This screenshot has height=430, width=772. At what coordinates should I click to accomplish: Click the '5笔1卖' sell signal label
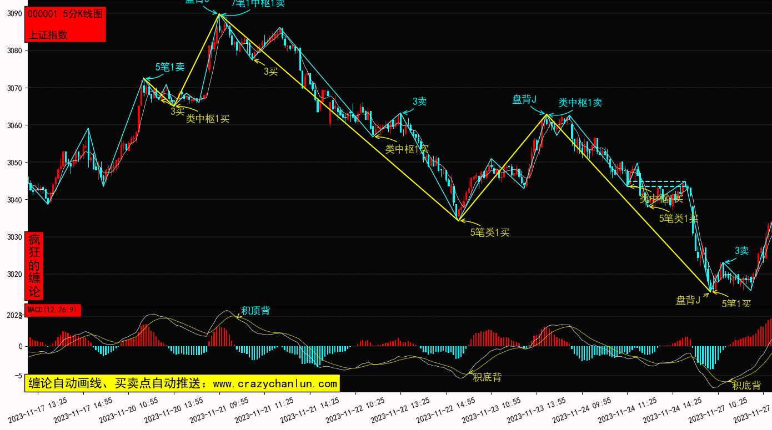coord(170,67)
